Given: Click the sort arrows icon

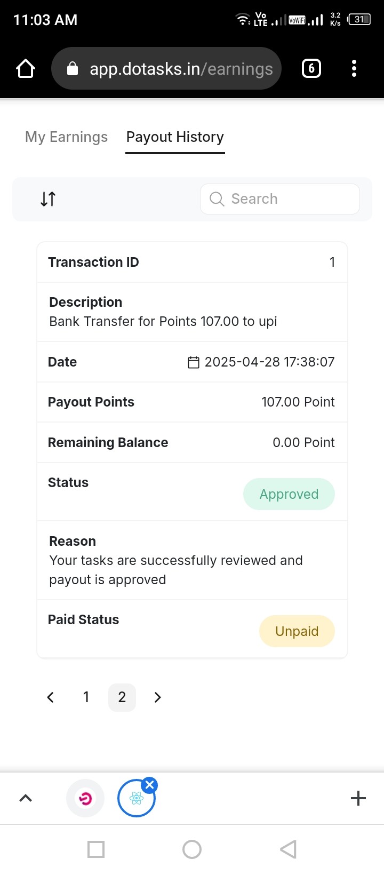Looking at the screenshot, I should (48, 199).
